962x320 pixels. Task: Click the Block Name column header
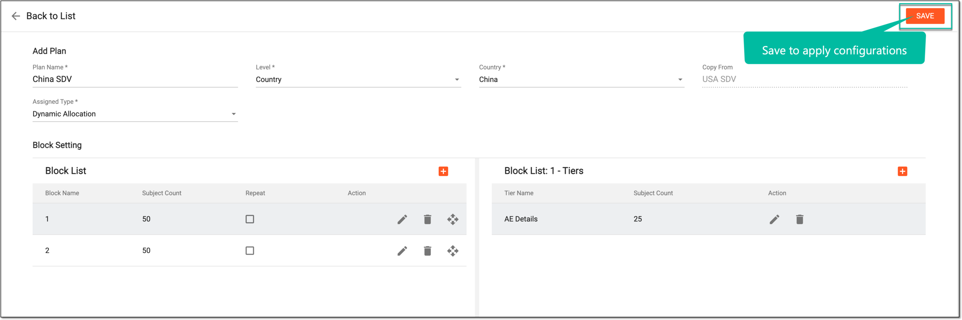click(62, 193)
